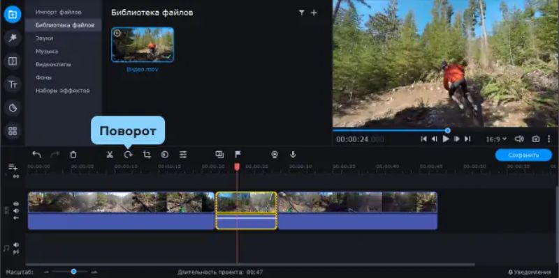Image resolution: width=559 pixels, height=278 pixels.
Task: Delete the selected clip with trash icon
Action: [73, 155]
